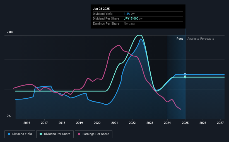Viewport: 229px width, 142px height.
Task: Toggle the Earnings Per Share legend button
Action: (93, 134)
